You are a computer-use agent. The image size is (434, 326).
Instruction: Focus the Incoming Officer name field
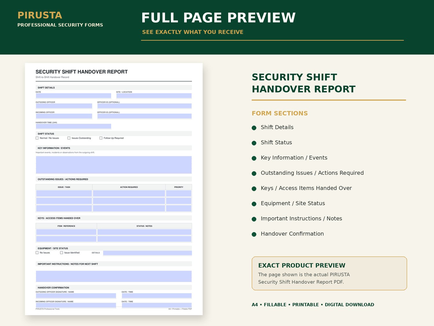click(x=64, y=116)
